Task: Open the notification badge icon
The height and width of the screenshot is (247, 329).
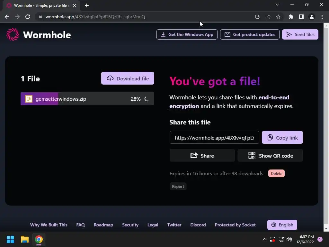Action: click(x=320, y=239)
